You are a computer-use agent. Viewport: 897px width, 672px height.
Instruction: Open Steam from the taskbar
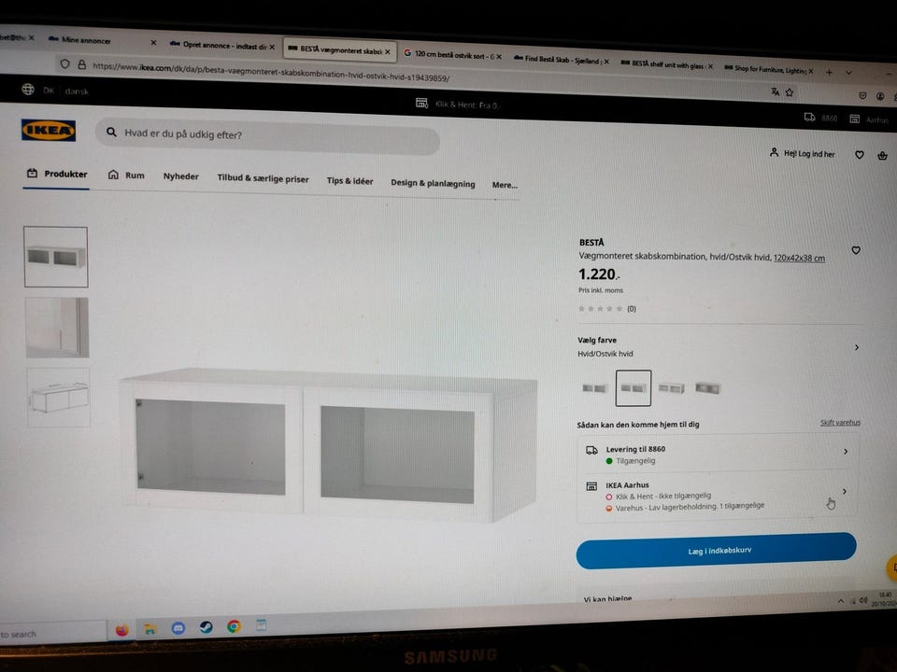(x=206, y=627)
